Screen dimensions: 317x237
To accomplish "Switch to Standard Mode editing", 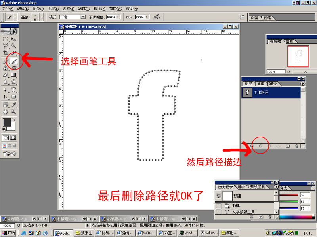I will point(6,137).
